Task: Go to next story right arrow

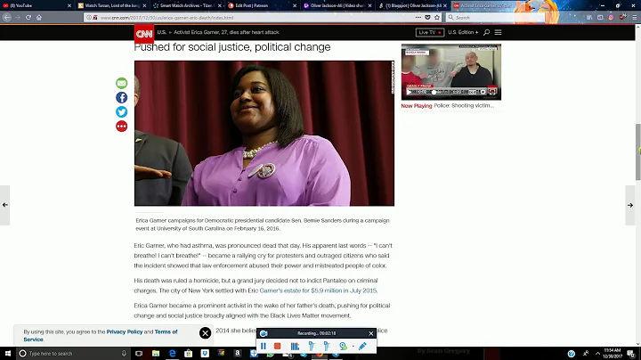Action: 630,205
